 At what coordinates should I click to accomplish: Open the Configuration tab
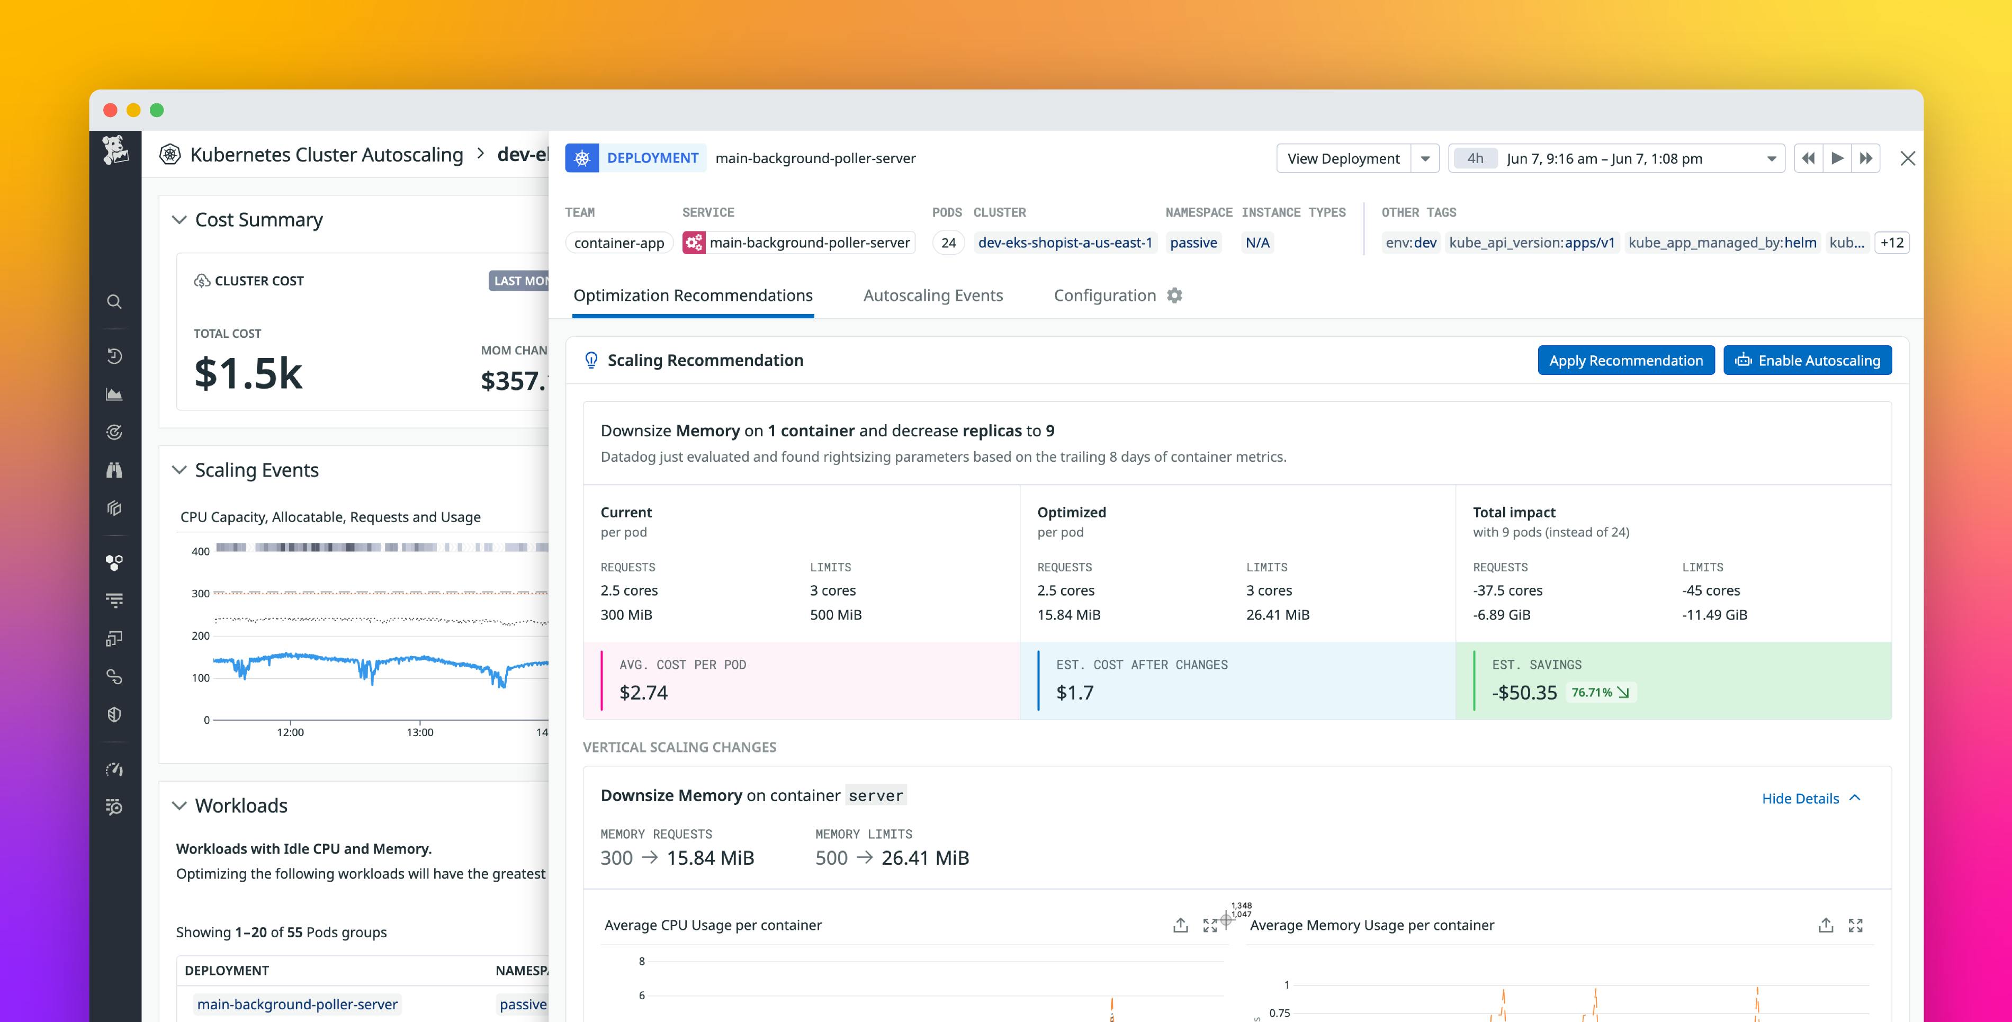tap(1104, 295)
